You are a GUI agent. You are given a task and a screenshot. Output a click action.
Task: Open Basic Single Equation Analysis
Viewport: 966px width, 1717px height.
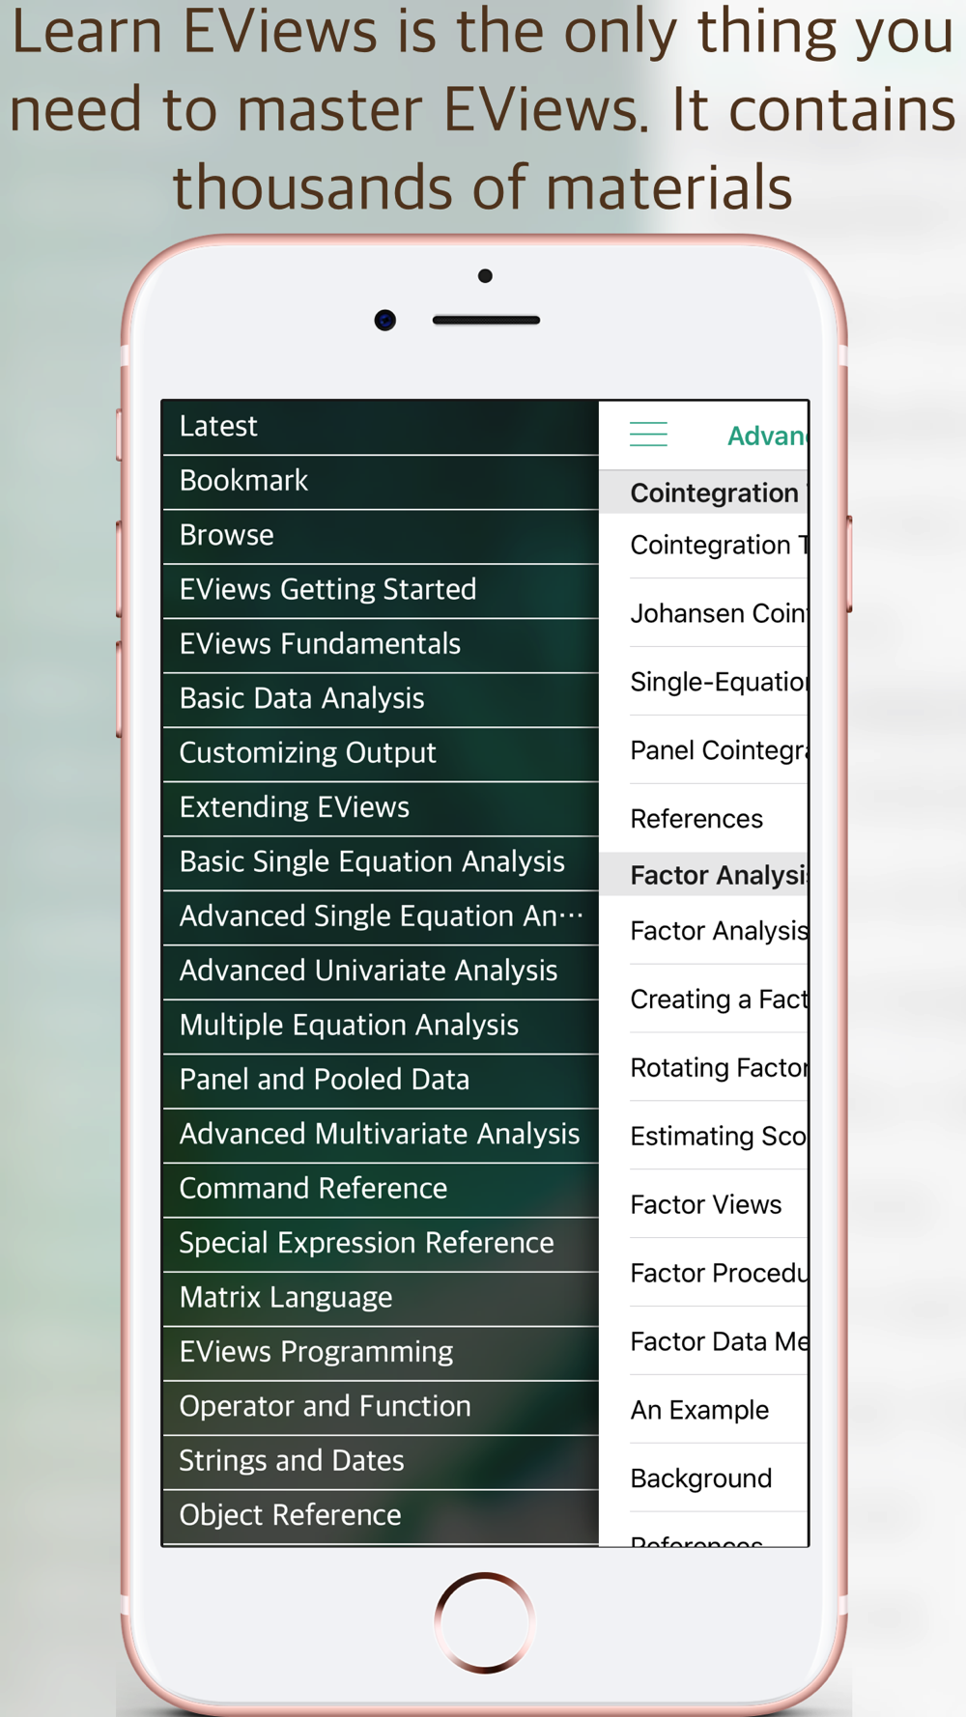381,862
